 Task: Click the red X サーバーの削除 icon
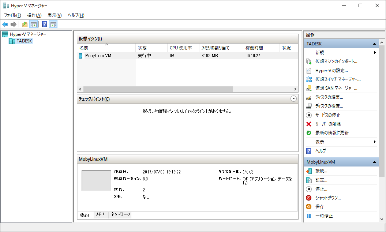[309, 124]
